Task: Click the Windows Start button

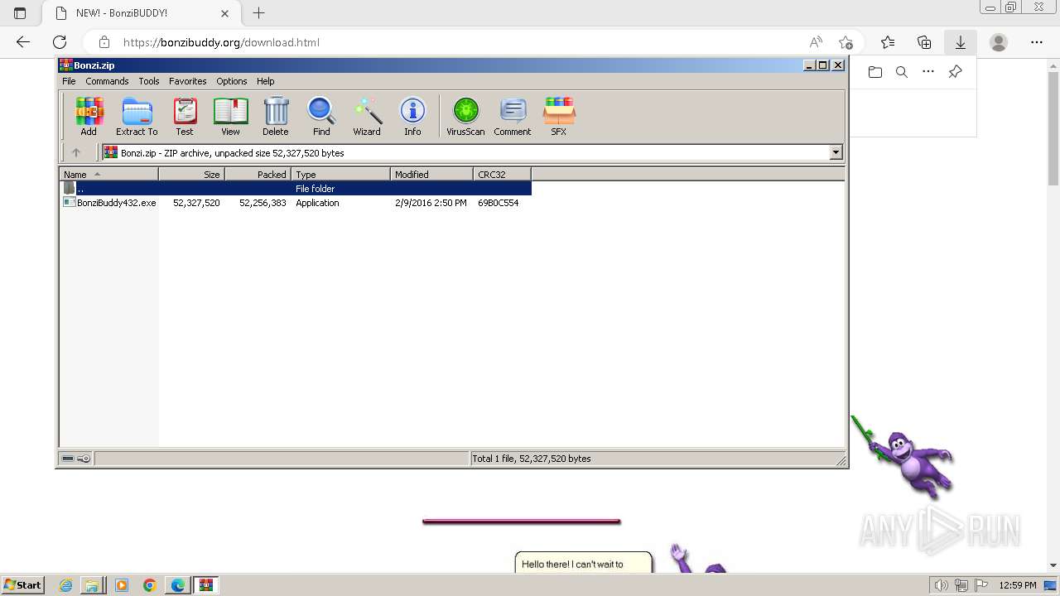Action: [x=22, y=585]
